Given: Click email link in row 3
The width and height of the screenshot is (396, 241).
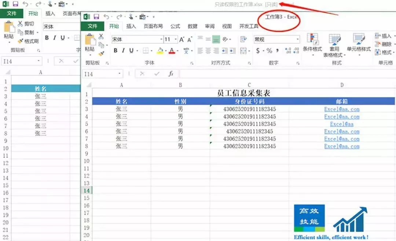Looking at the screenshot, I should pos(342,109).
